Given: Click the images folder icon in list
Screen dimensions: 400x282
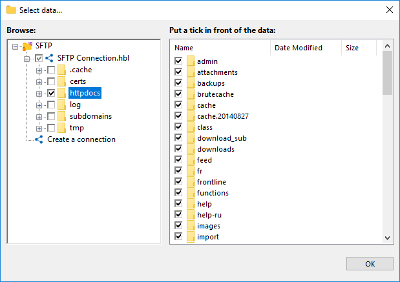Looking at the screenshot, I should click(191, 226).
